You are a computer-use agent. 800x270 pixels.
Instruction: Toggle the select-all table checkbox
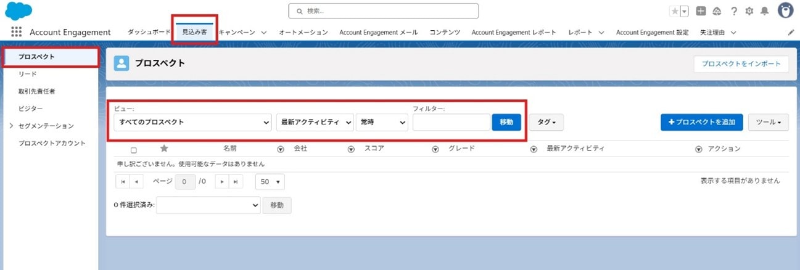(133, 150)
